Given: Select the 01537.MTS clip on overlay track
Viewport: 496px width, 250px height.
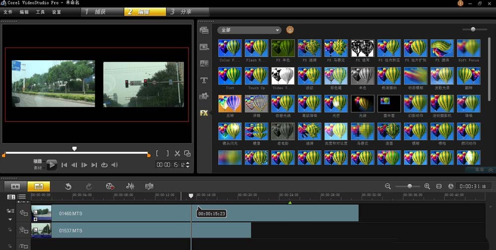Looking at the screenshot, I should coord(141,230).
